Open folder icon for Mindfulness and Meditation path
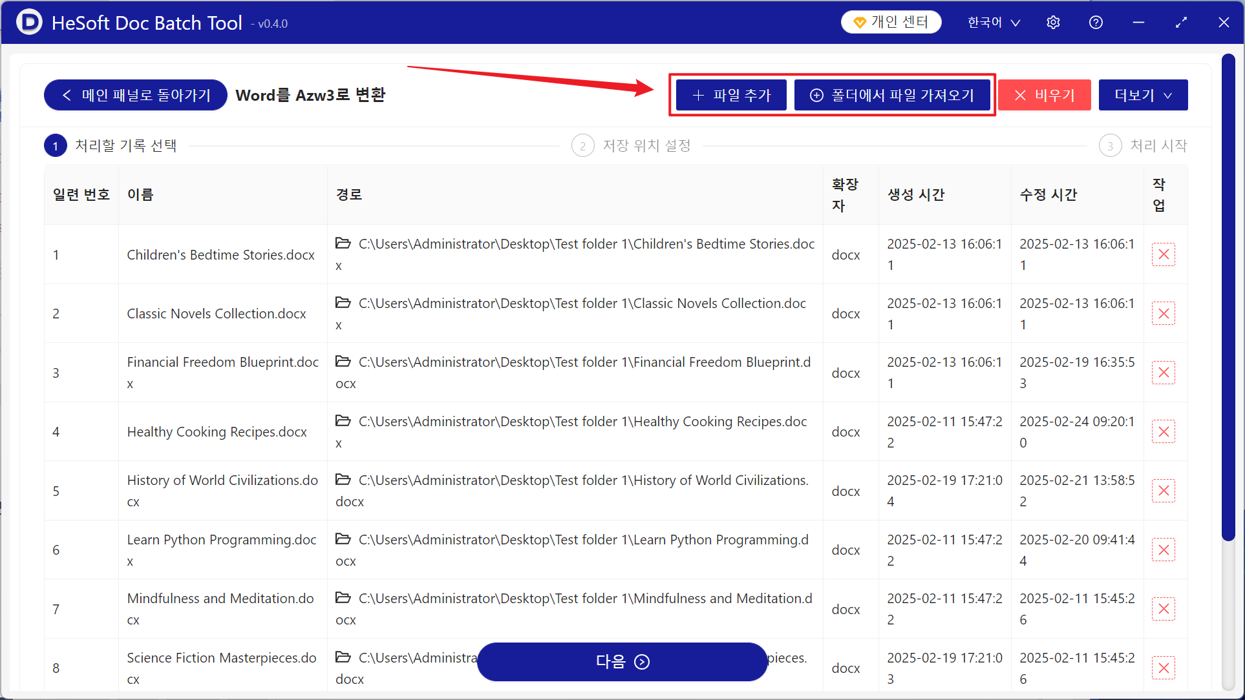The width and height of the screenshot is (1245, 700). pos(343,598)
